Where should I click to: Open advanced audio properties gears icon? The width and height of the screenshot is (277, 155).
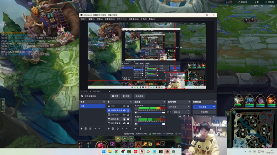click(135, 128)
